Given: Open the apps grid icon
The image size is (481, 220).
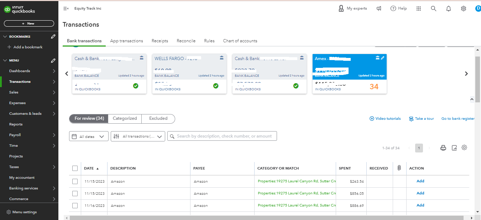Looking at the screenshot, I should click(x=419, y=9).
